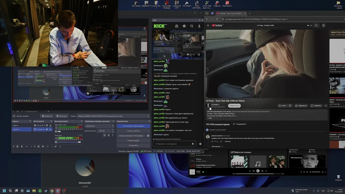The height and width of the screenshot is (194, 345).
Task: Toggle lock on the 'Захват эк' source
Action: point(50,129)
